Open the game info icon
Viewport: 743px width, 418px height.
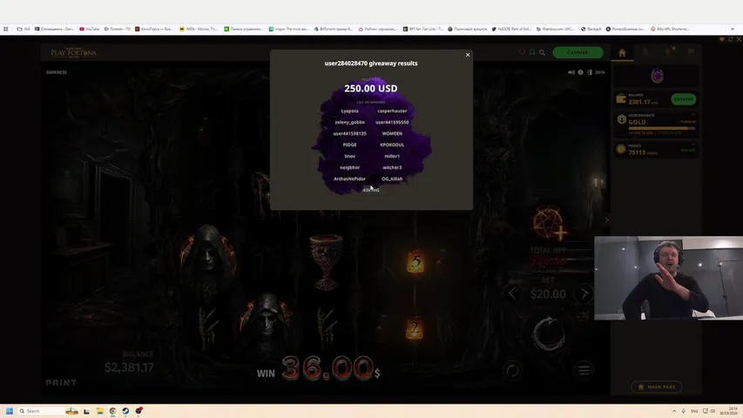tap(581, 72)
